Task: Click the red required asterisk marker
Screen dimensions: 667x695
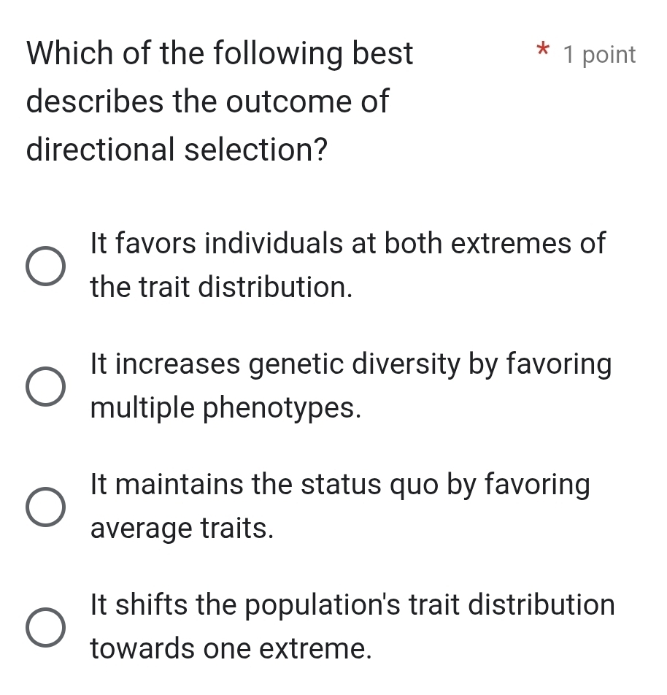Action: click(x=542, y=53)
